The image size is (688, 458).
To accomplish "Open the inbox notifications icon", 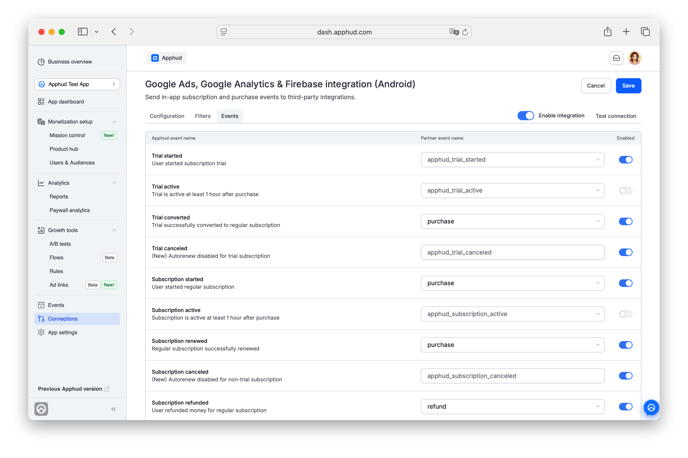I will (616, 58).
